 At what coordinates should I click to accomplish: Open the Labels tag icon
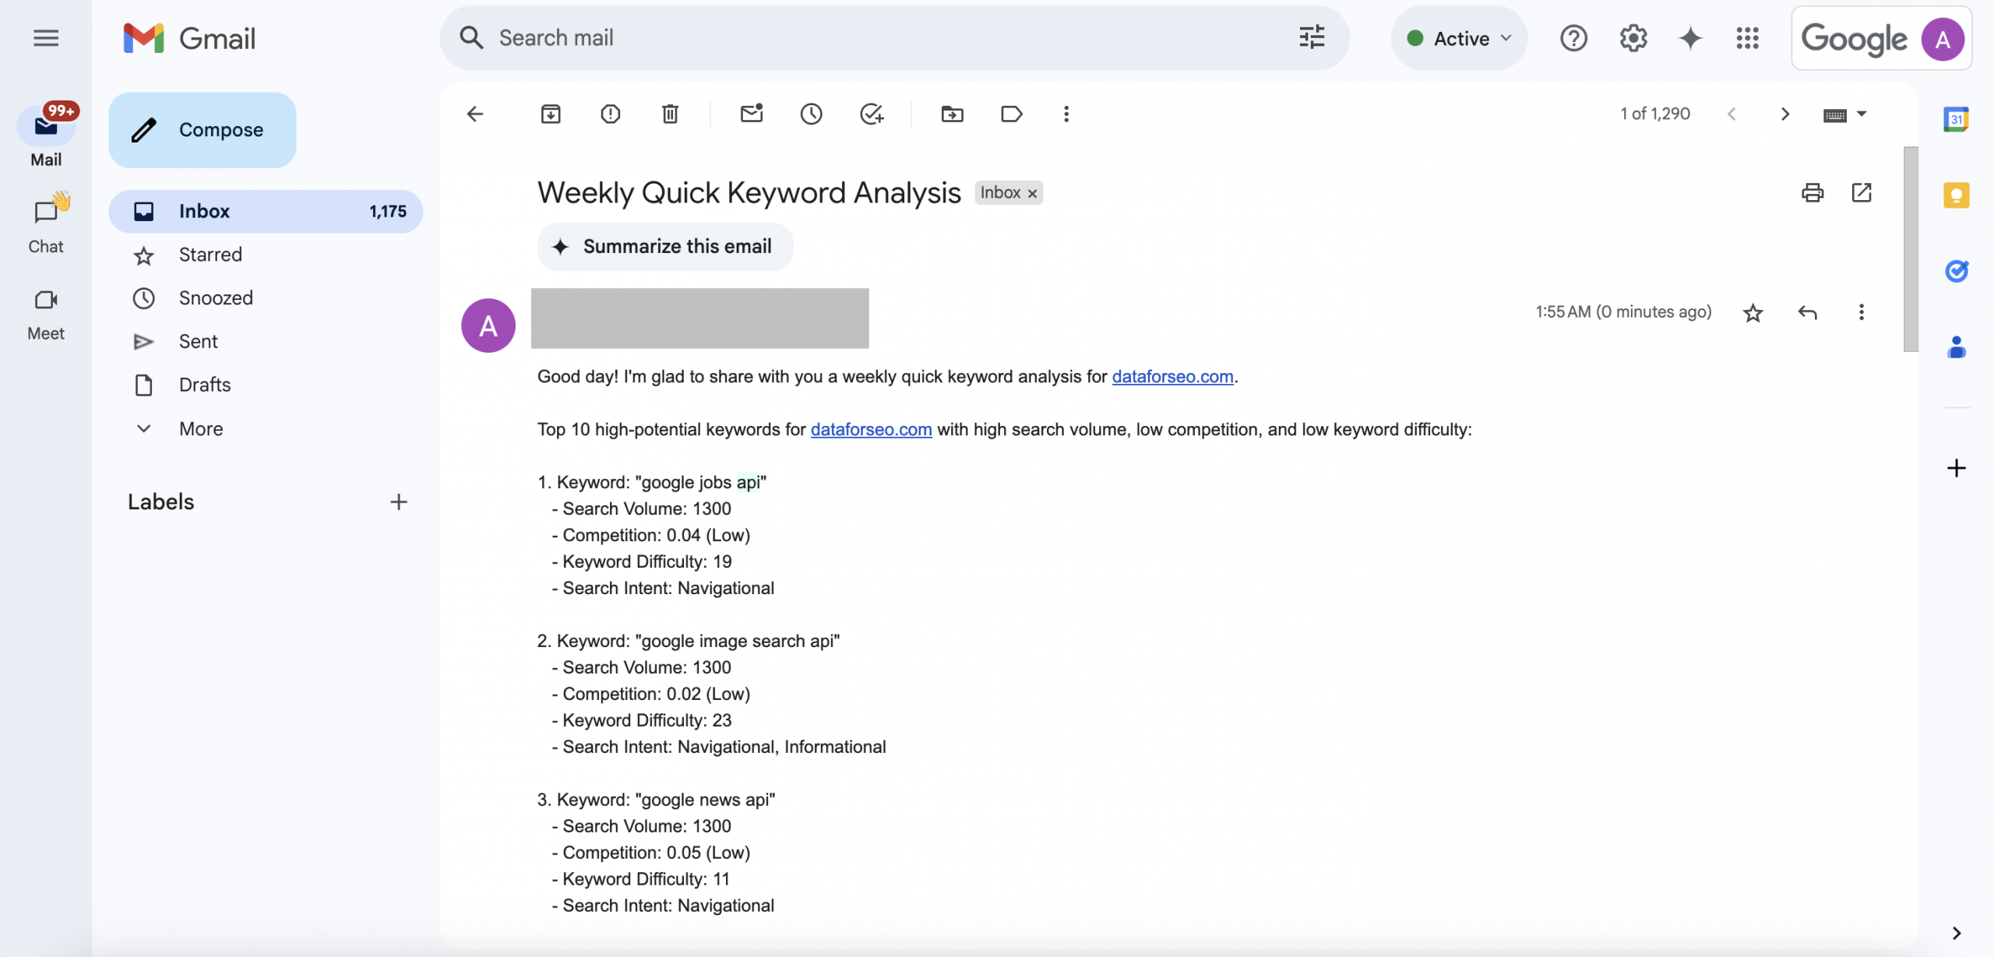pyautogui.click(x=1011, y=114)
